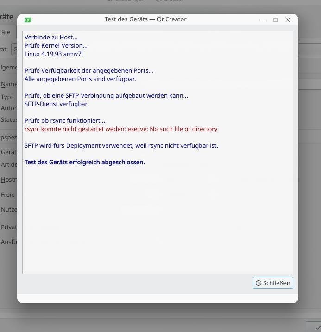Click the 'Prüfe, ob eine SFTP-Verbindung' line
The width and height of the screenshot is (321, 332).
point(106,95)
